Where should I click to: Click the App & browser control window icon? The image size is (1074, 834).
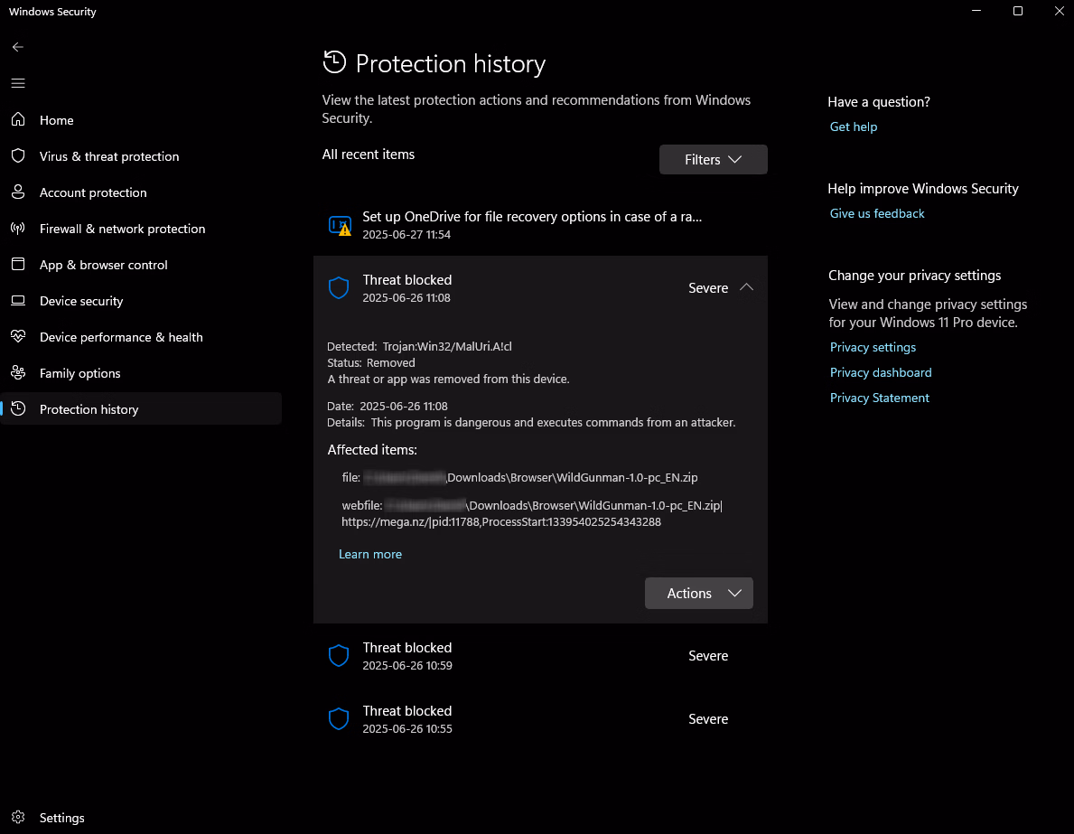(x=18, y=265)
